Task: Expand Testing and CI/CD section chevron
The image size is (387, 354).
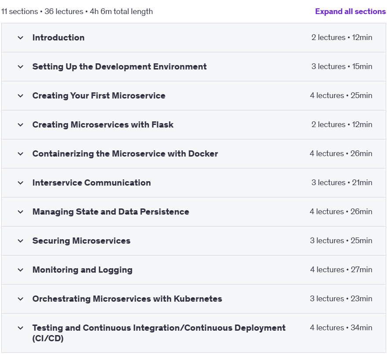Action: (x=21, y=328)
